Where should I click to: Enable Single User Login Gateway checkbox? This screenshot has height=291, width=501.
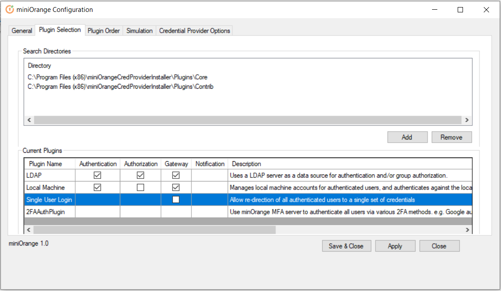click(x=176, y=200)
